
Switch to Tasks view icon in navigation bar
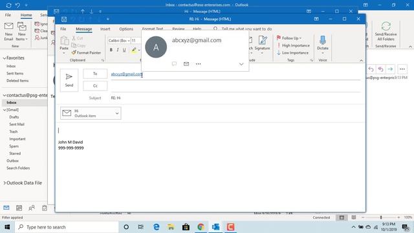coord(45,208)
